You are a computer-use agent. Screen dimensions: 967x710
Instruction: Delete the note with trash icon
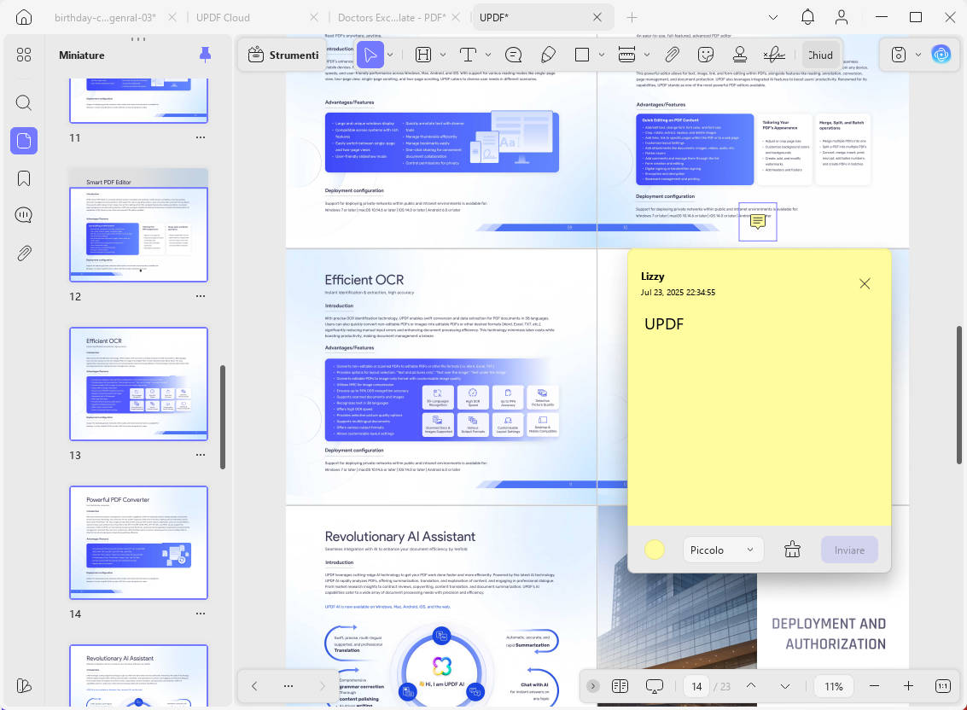[x=793, y=550]
